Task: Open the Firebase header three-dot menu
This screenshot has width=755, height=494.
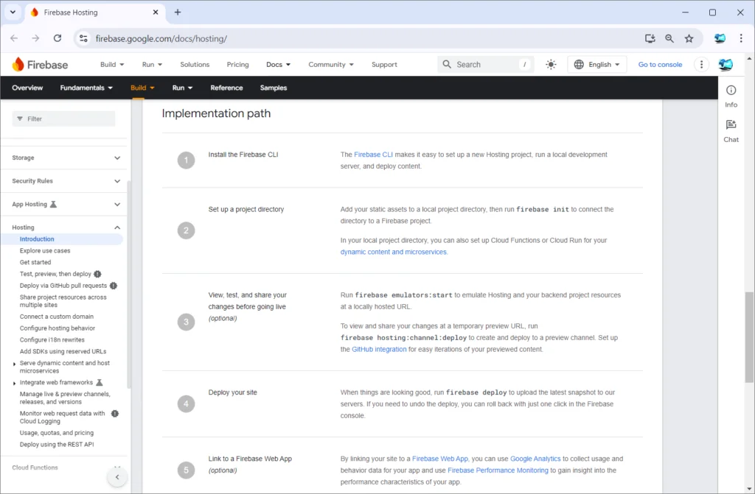Action: (702, 65)
